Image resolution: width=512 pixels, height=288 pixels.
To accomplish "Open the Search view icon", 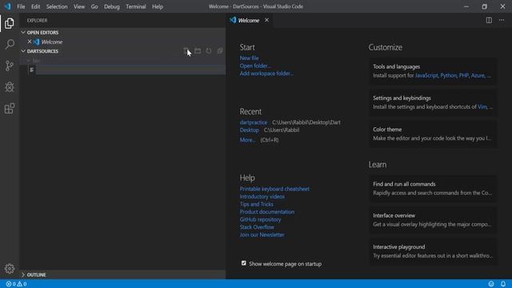I will click(x=10, y=45).
